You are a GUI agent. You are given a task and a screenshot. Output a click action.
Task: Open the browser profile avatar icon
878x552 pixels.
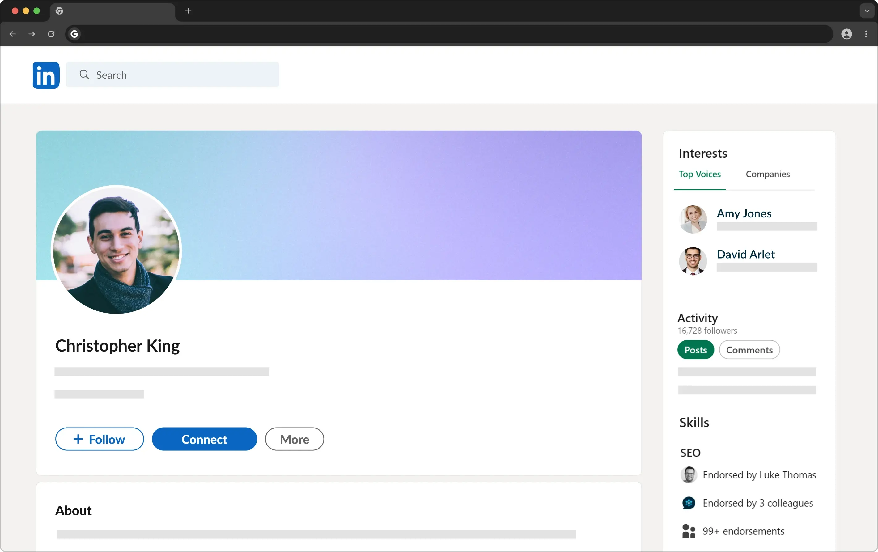(846, 34)
